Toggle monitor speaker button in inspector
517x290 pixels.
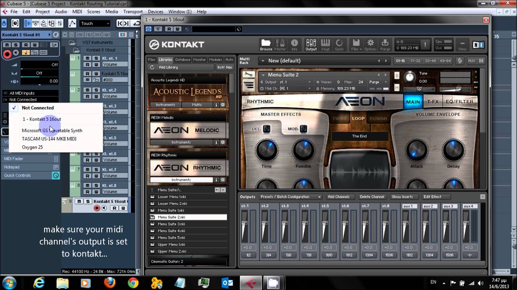tap(16, 53)
